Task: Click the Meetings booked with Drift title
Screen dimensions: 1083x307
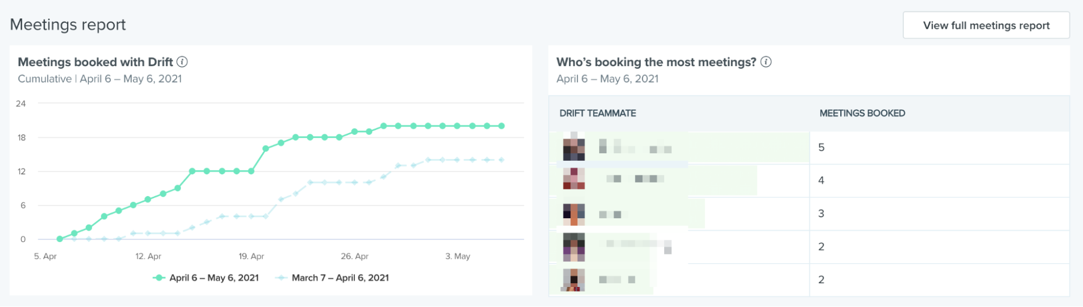Action: pos(95,62)
